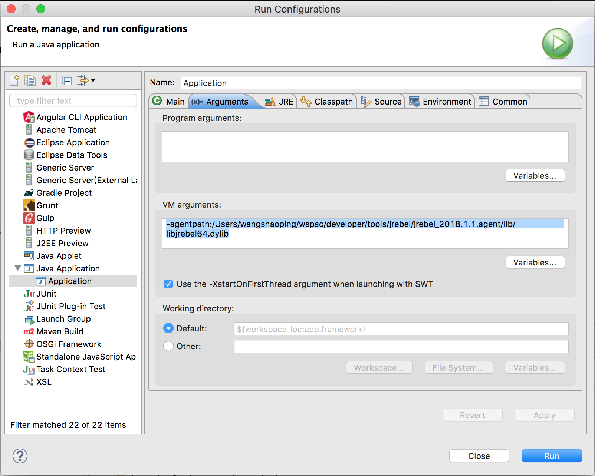Select the Angular CLI Application icon
The width and height of the screenshot is (595, 476).
29,118
